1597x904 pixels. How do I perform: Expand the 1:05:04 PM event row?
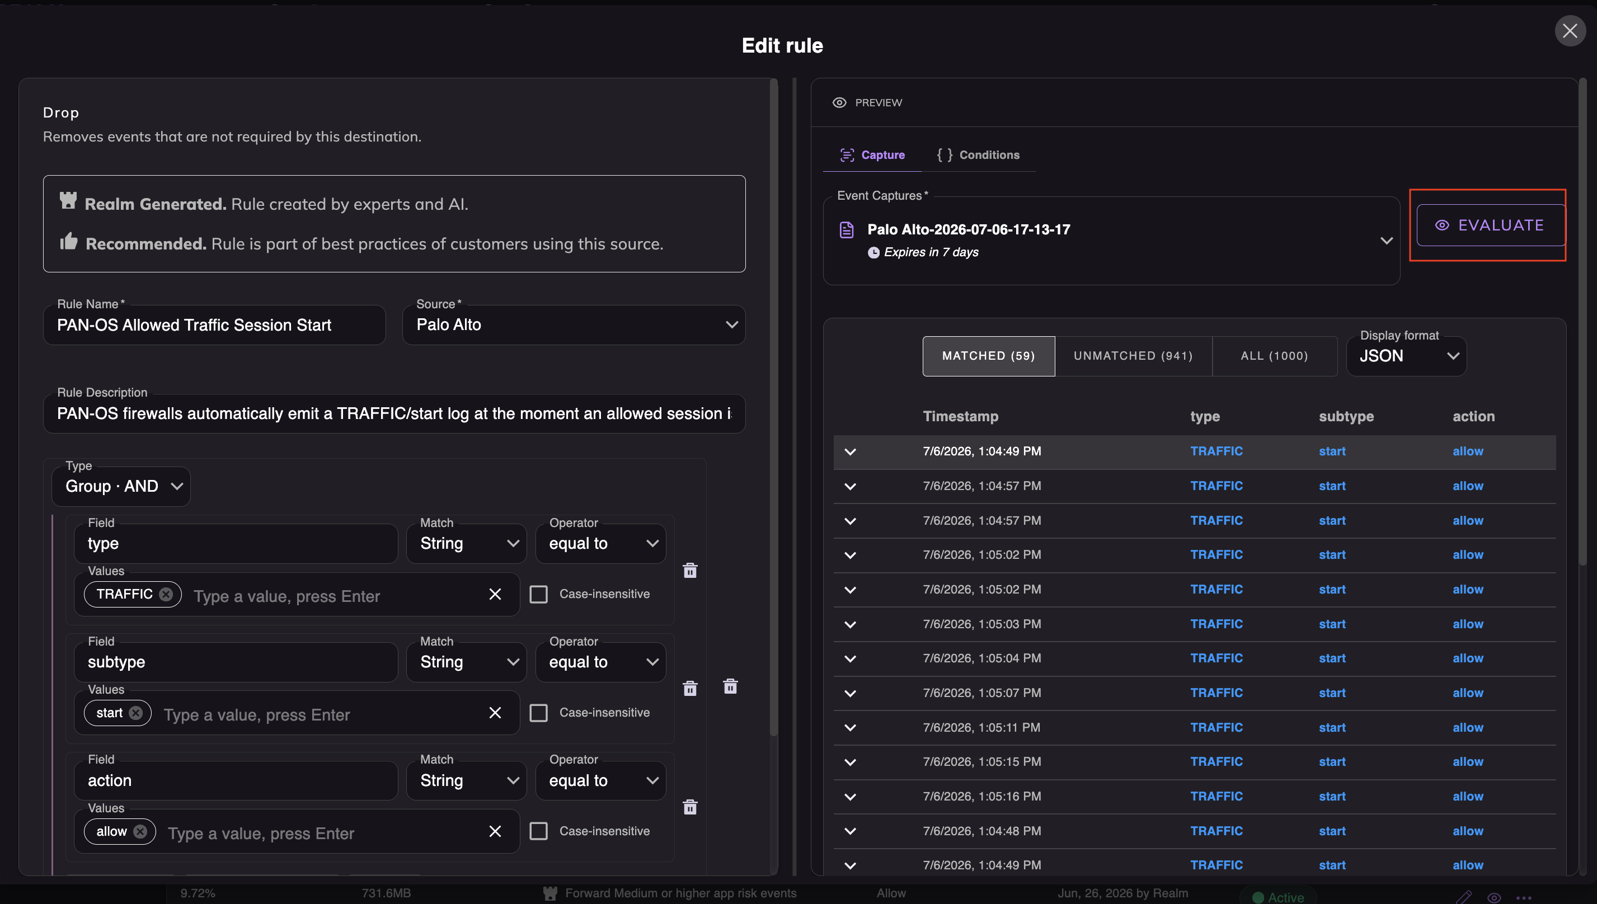tap(850, 659)
